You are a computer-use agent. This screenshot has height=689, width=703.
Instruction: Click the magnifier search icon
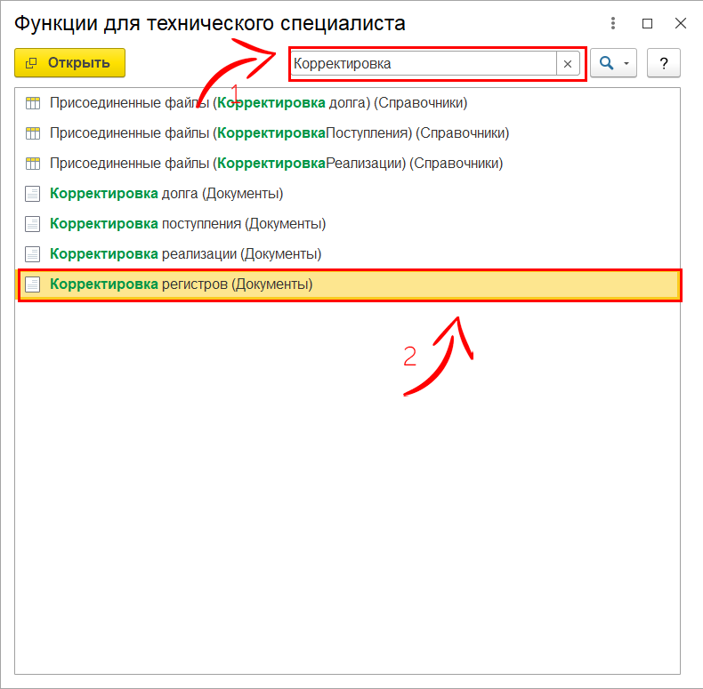(608, 63)
